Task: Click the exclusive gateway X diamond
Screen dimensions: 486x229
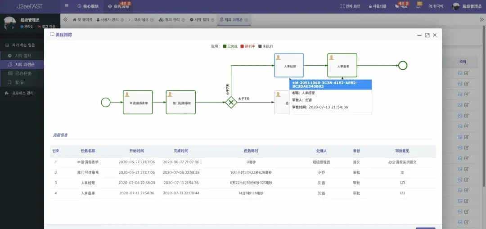Action: (x=231, y=102)
